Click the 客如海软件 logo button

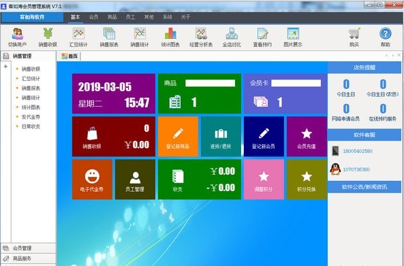coord(32,17)
